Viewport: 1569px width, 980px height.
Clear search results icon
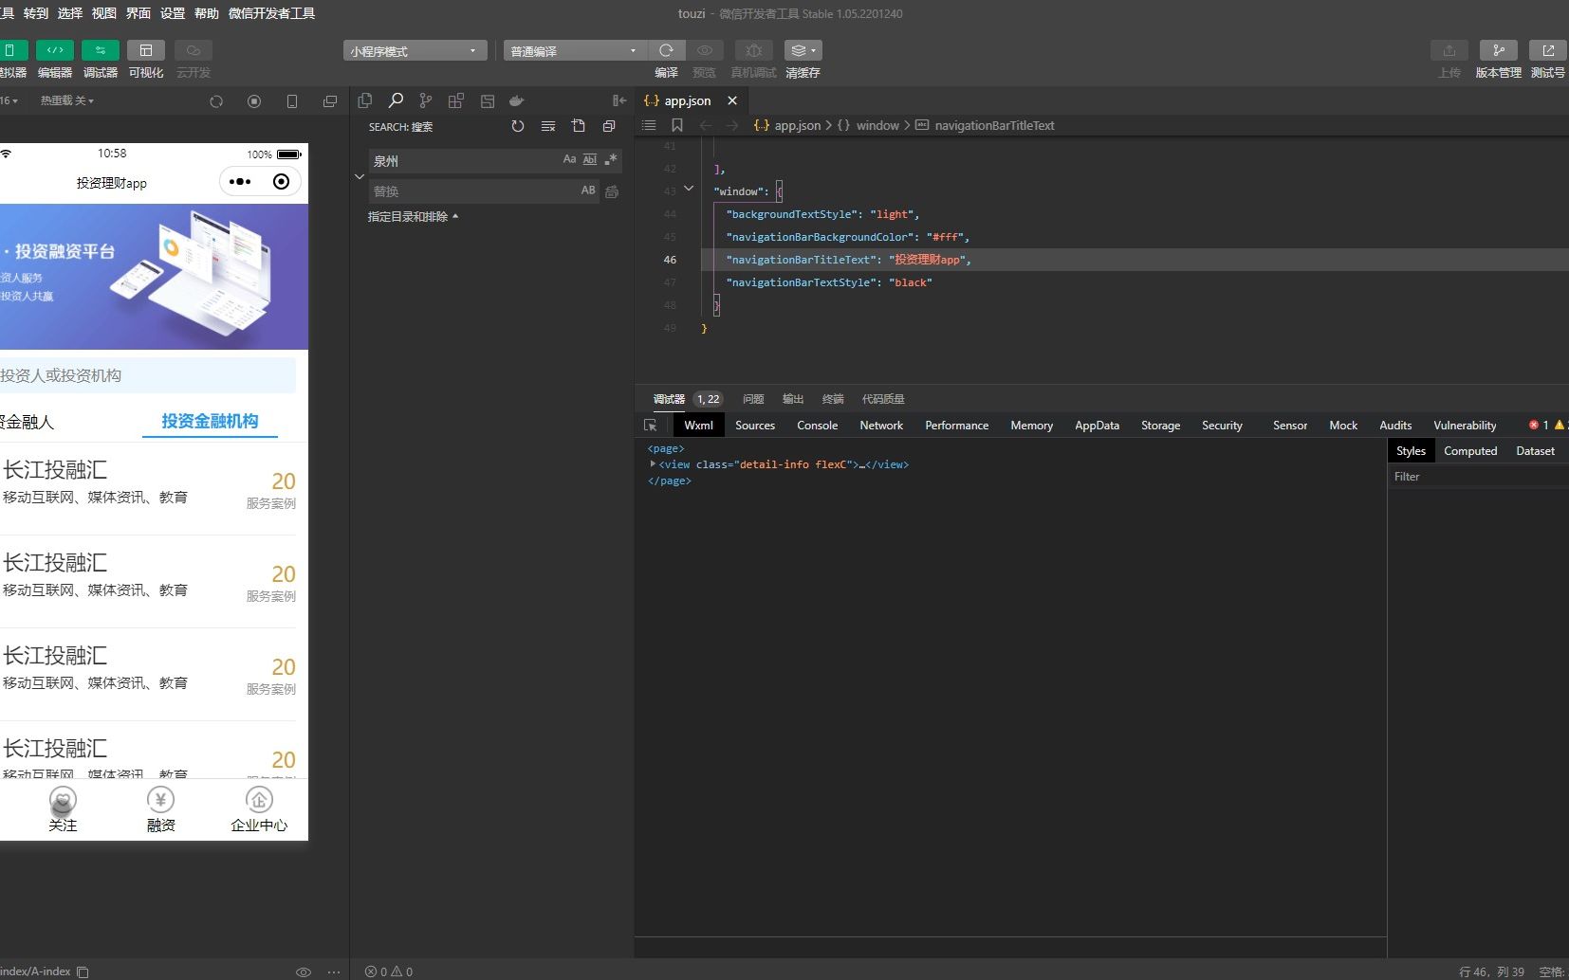click(548, 126)
